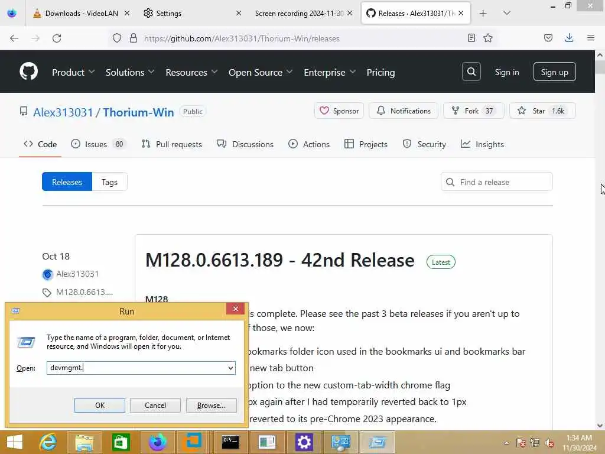This screenshot has width=605, height=454.
Task: Click Firefox View icon in tab strip
Action: pyautogui.click(x=12, y=13)
